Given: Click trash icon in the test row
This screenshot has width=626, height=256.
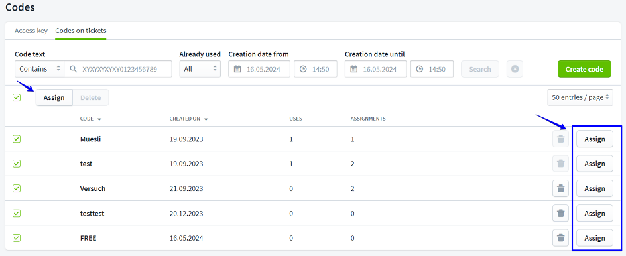Looking at the screenshot, I should point(560,164).
